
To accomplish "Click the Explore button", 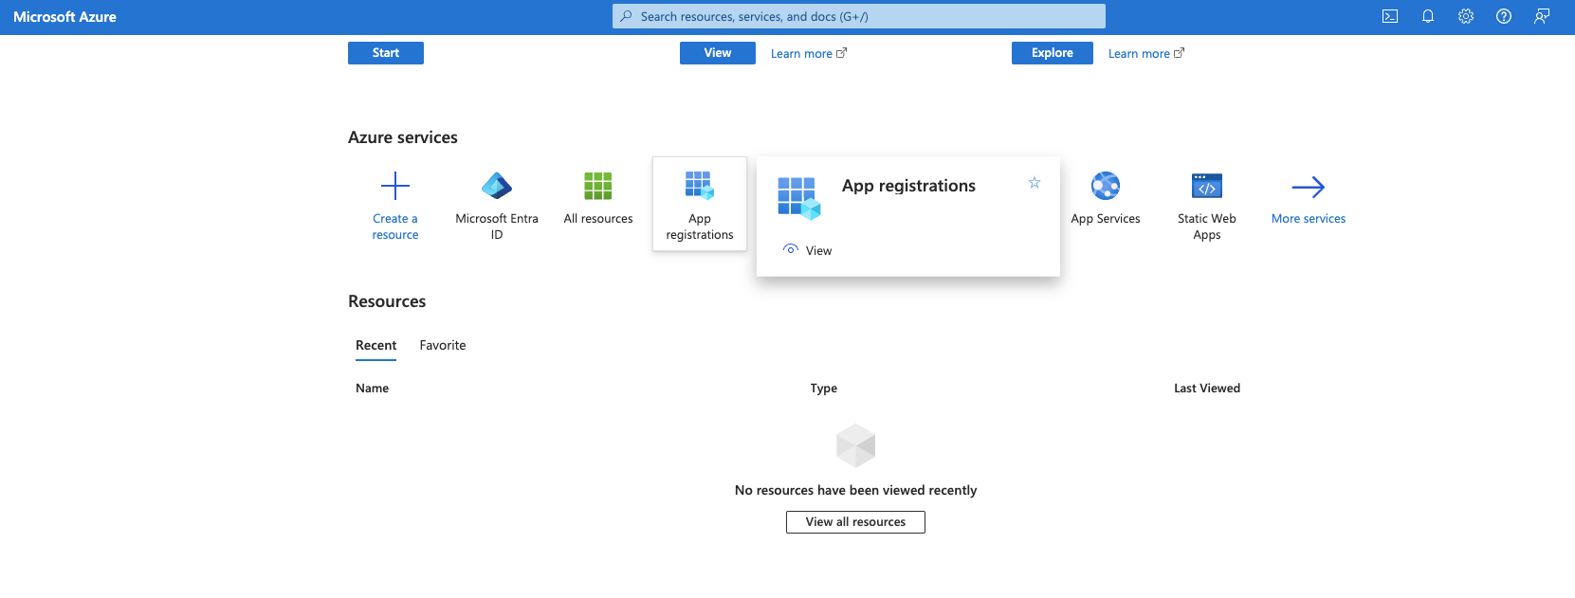I will (x=1053, y=53).
